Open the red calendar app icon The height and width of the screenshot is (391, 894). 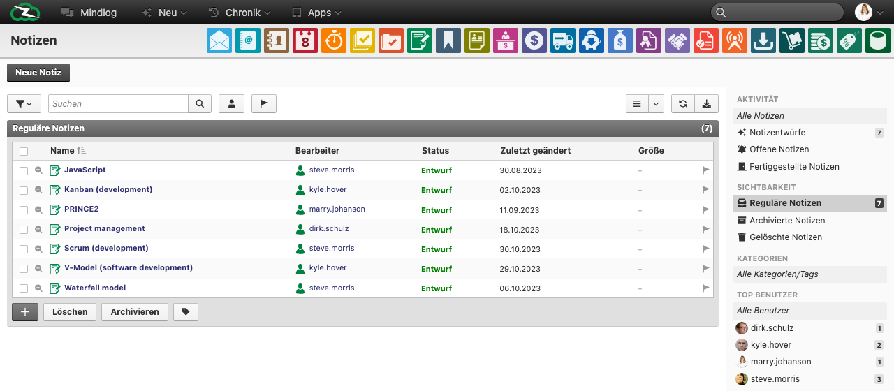(x=305, y=40)
